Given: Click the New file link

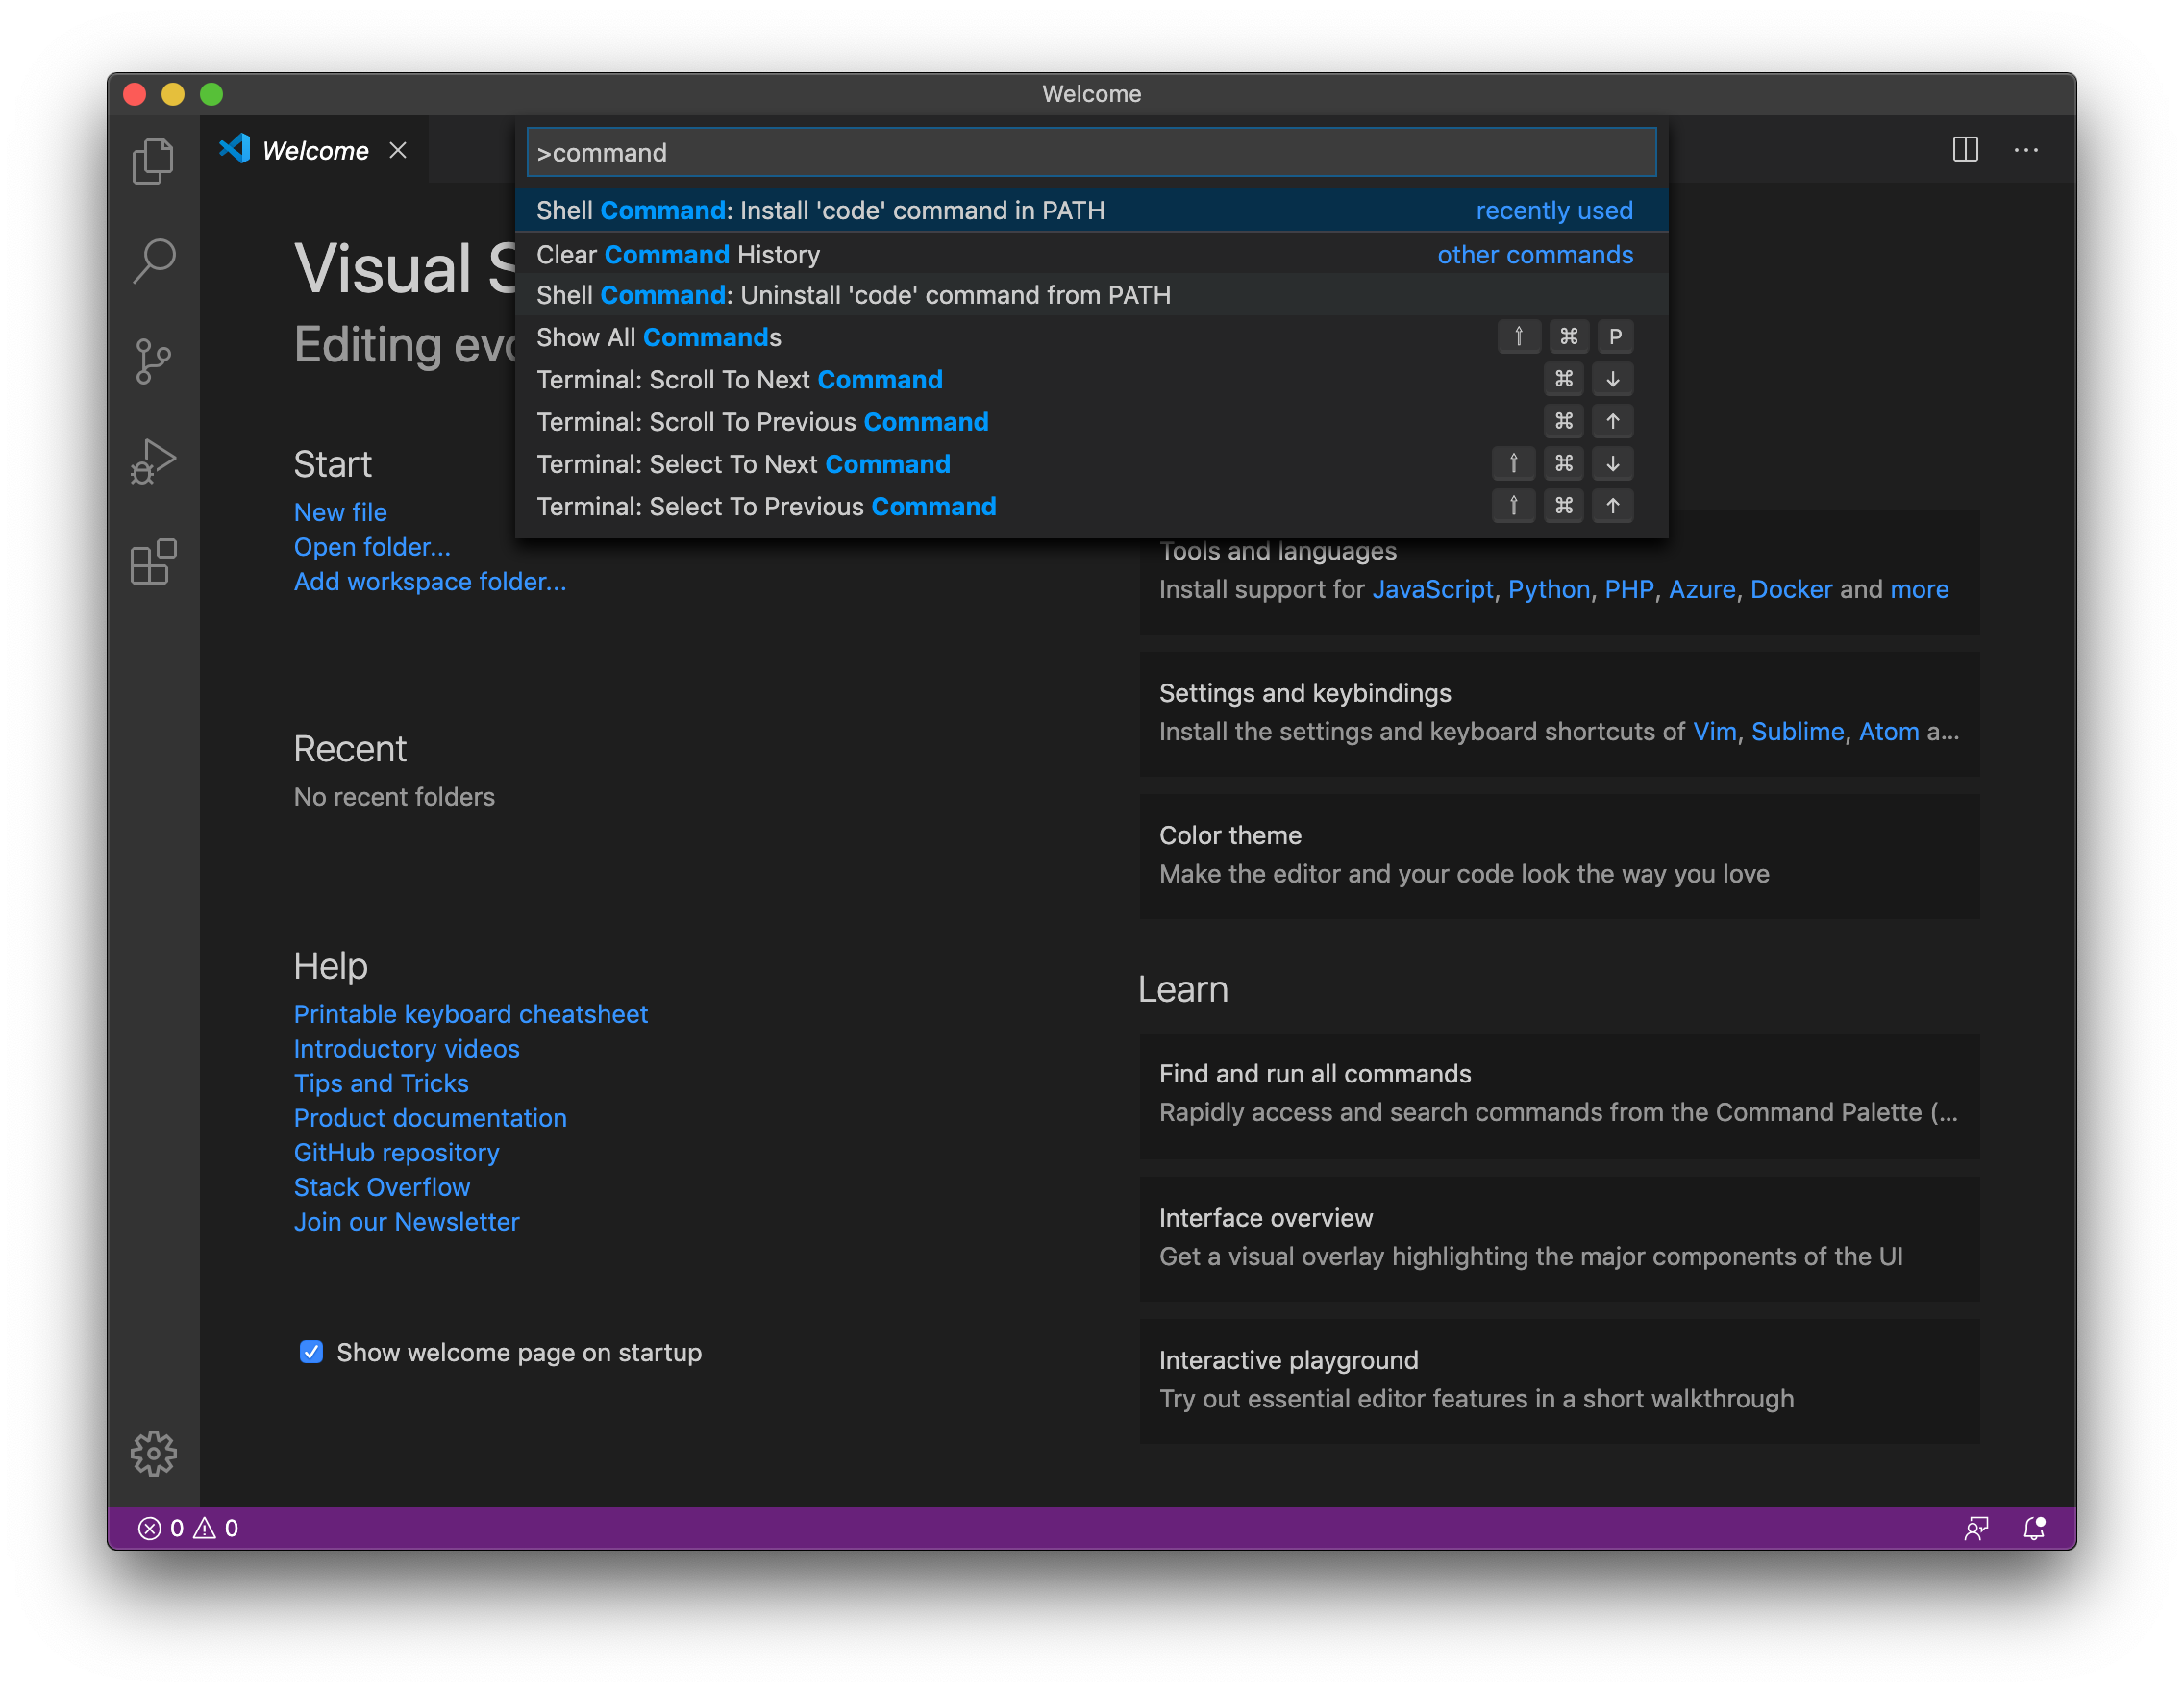Looking at the screenshot, I should [x=340, y=512].
